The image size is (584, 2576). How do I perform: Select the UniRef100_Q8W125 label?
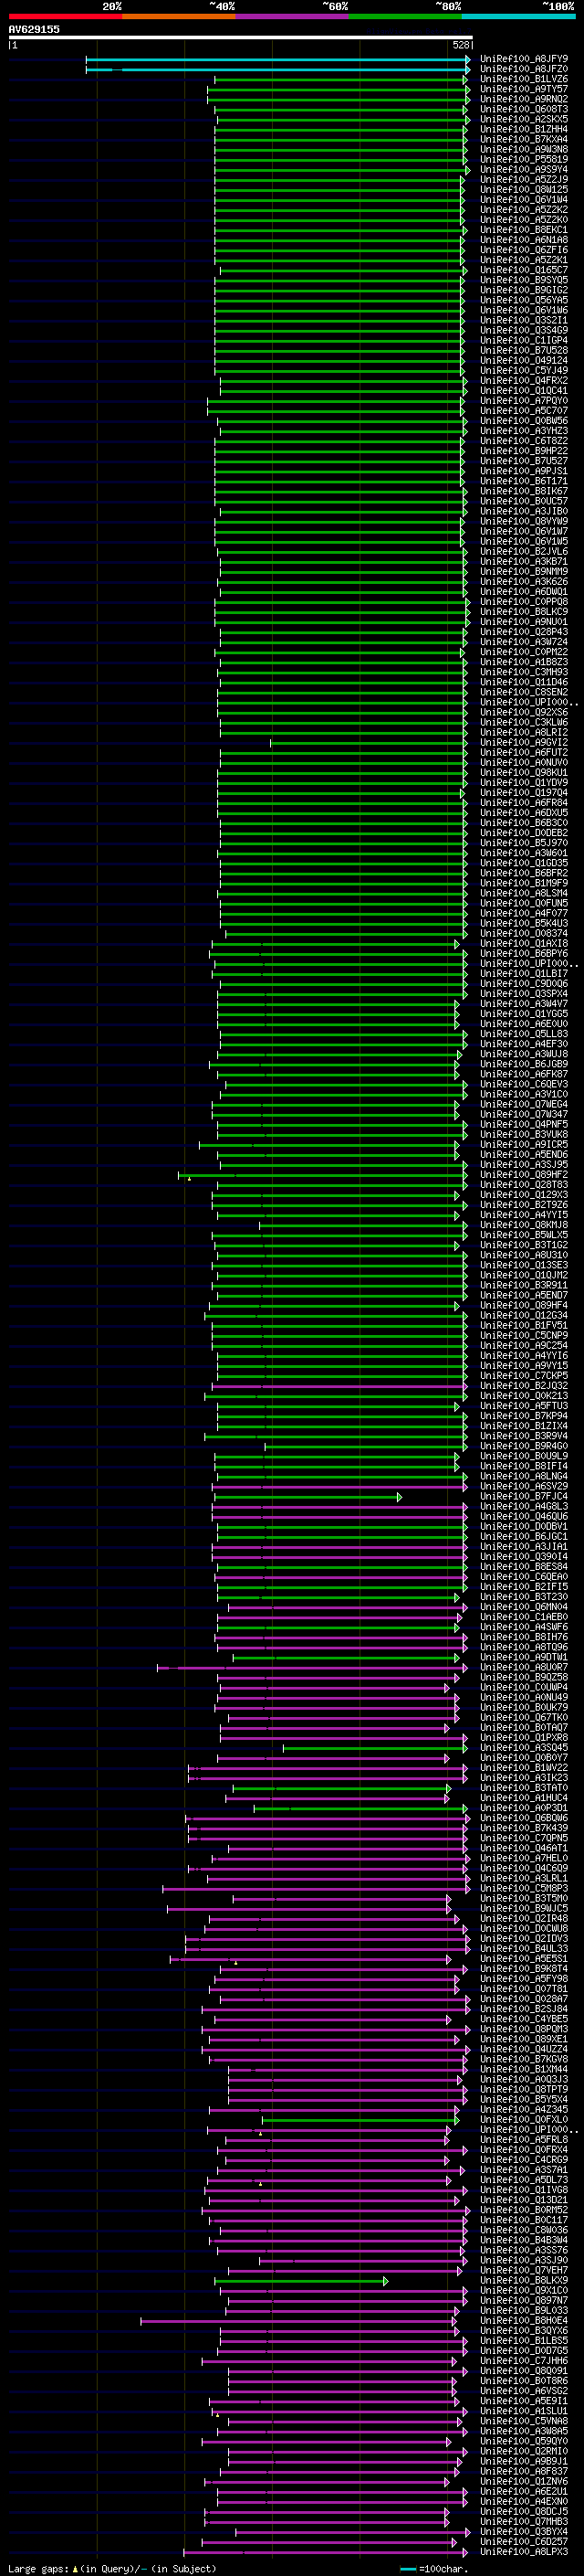pos(524,190)
